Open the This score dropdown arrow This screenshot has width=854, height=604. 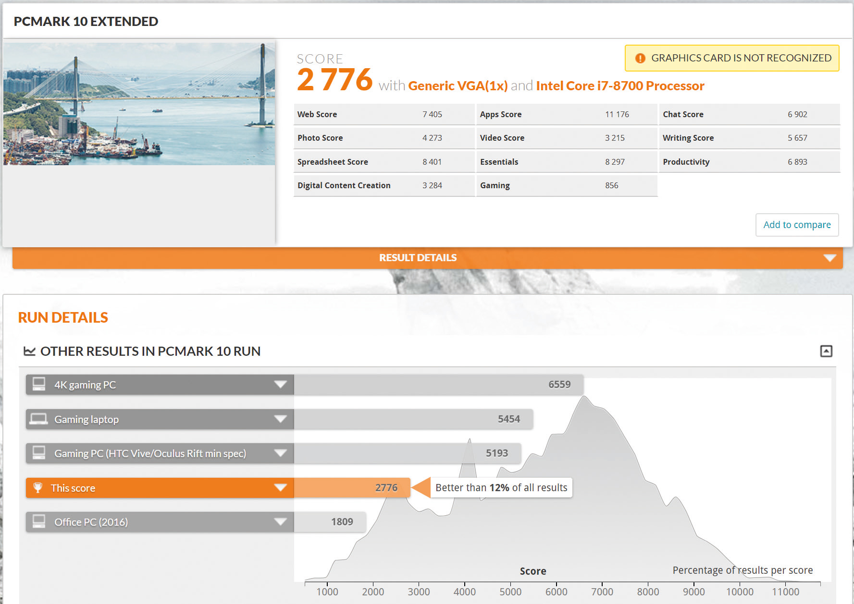click(280, 488)
